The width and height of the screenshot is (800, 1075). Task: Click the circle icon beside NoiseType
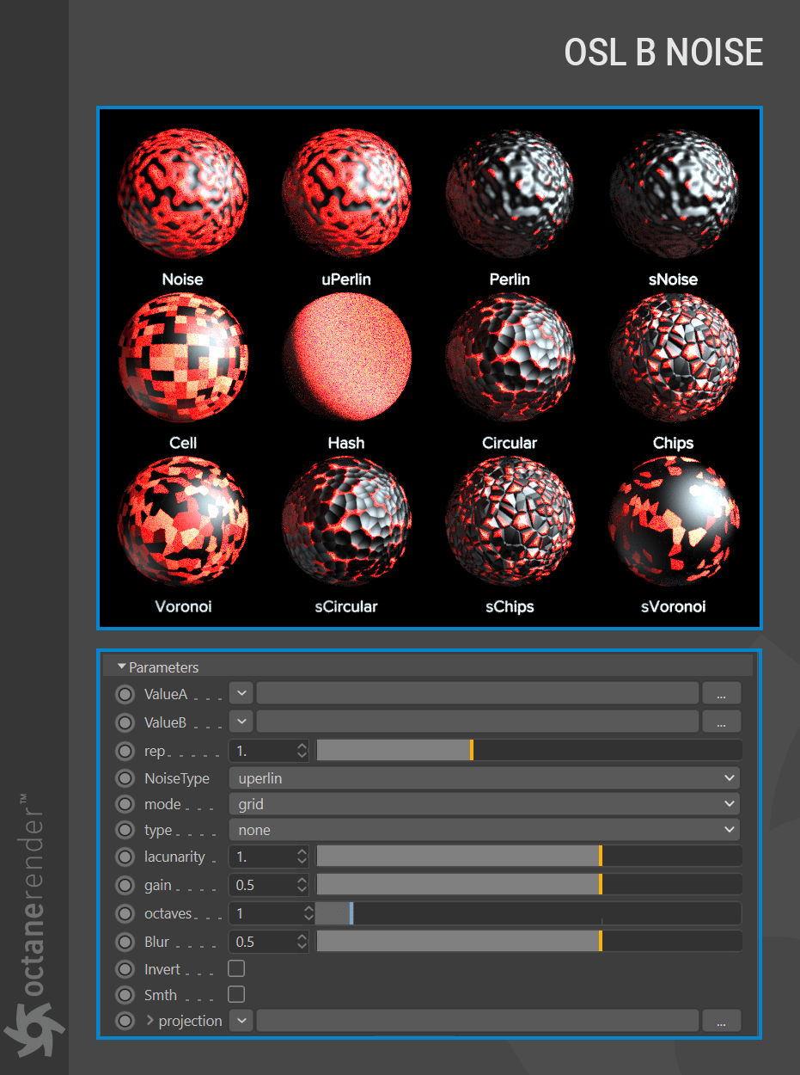coord(125,778)
